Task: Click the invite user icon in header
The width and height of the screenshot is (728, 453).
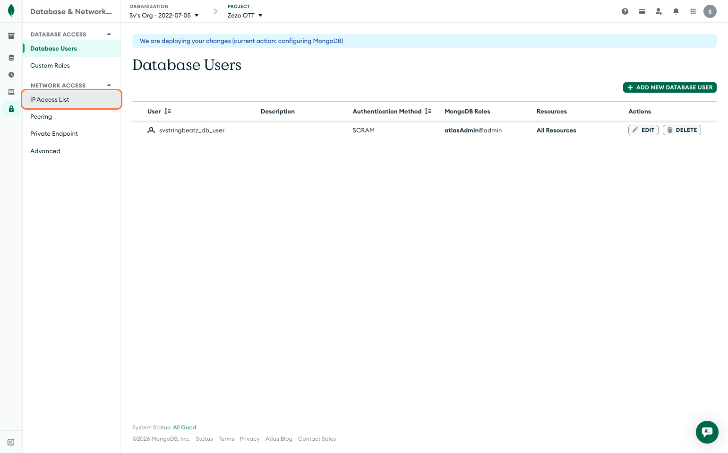Action: (659, 11)
